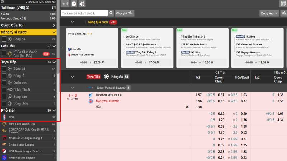This screenshot has height=161, width=287.
Task: Collapse the Japan Football League group chevron
Action: 72,88
